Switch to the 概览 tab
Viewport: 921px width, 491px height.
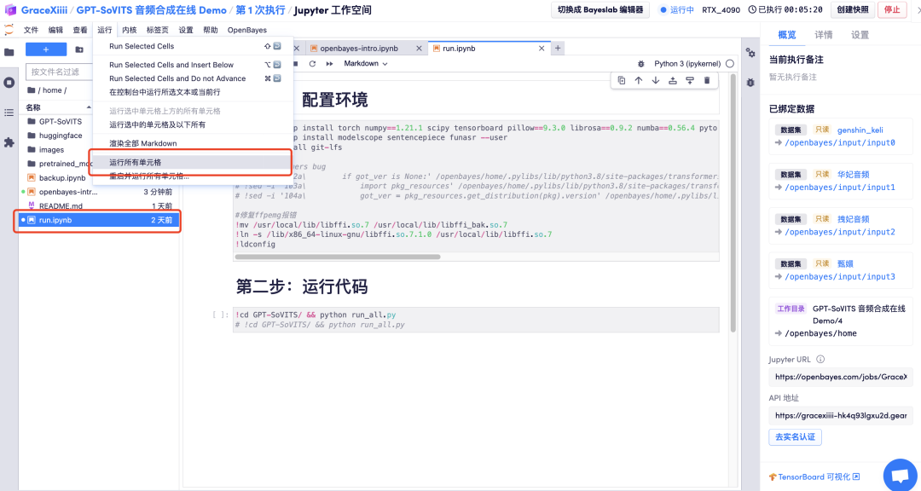[x=786, y=35]
